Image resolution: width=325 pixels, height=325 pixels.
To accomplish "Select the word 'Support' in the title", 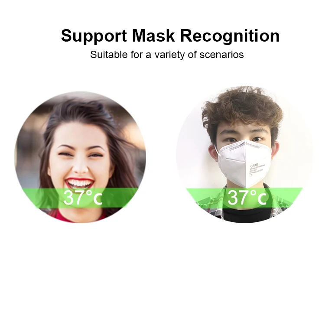I will (94, 36).
